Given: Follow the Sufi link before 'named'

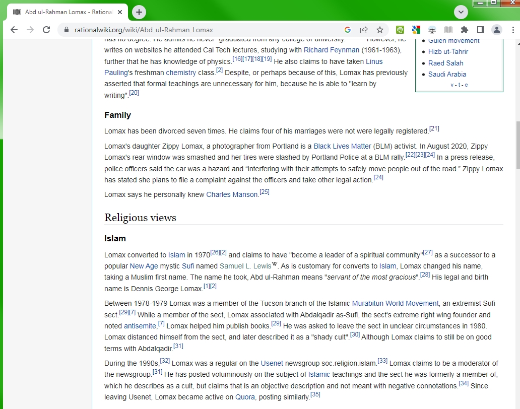Looking at the screenshot, I should 188,266.
